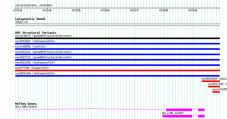227x119 pixels.
Task: Click the 63316k ruler tick label
Action: 105,10
